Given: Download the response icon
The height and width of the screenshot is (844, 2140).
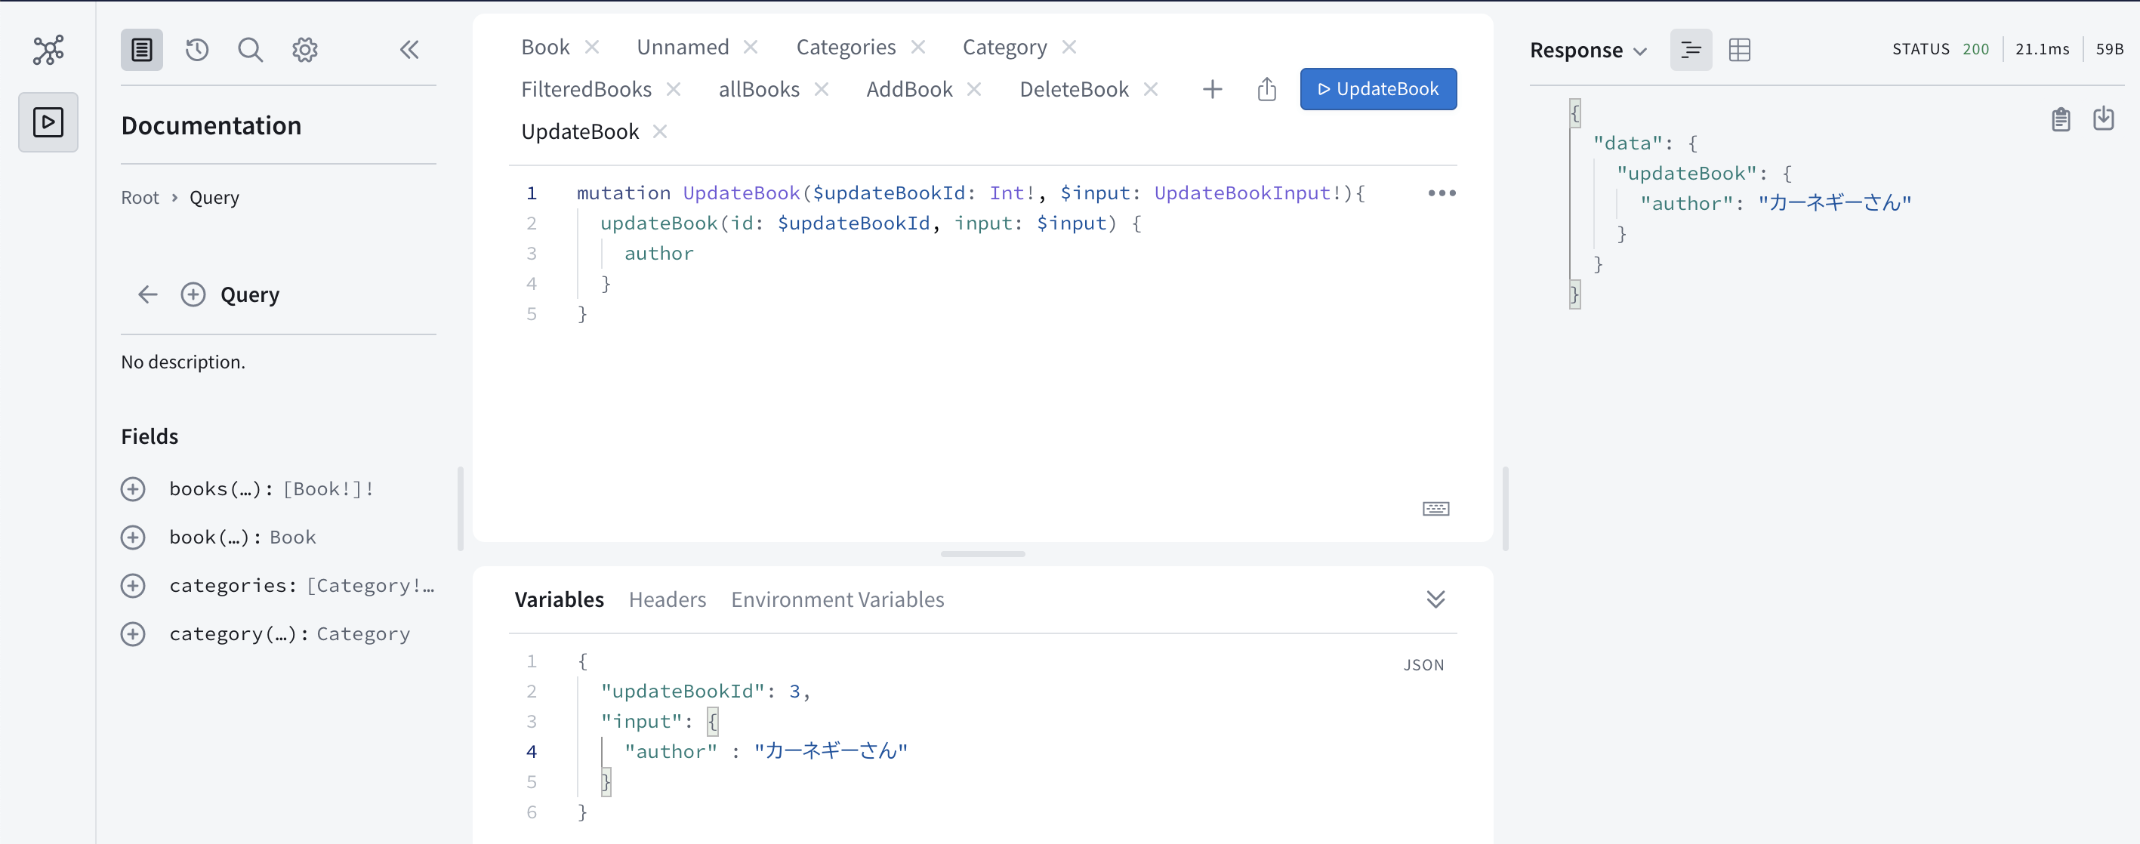Looking at the screenshot, I should 2104,118.
